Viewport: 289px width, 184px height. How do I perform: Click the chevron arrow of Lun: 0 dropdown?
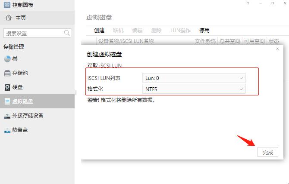[x=241, y=78]
